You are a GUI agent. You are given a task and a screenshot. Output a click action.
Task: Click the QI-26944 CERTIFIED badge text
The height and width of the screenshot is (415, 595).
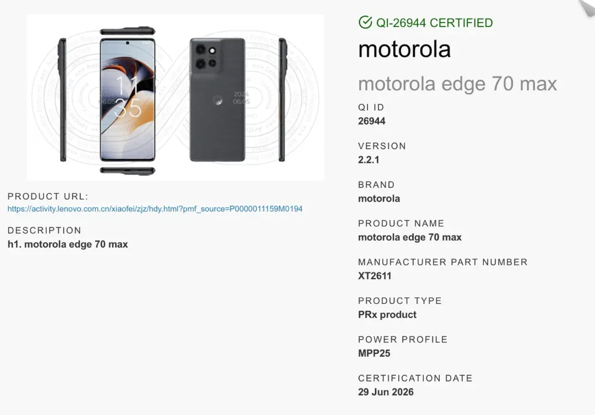coord(434,23)
